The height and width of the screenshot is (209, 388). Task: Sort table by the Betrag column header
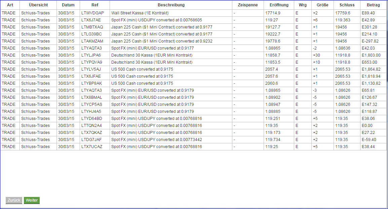[373, 5]
